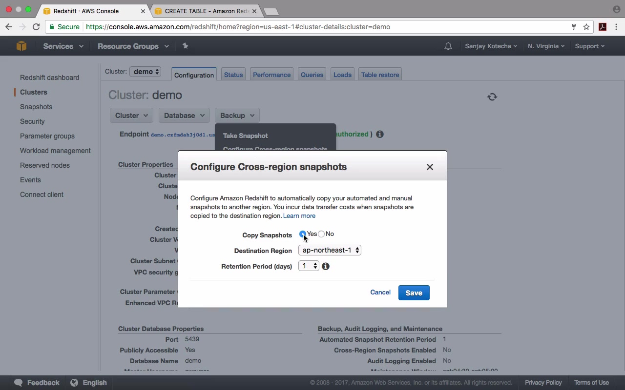Viewport: 625px width, 390px height.
Task: Open Connect client in the sidebar
Action: pyautogui.click(x=42, y=195)
